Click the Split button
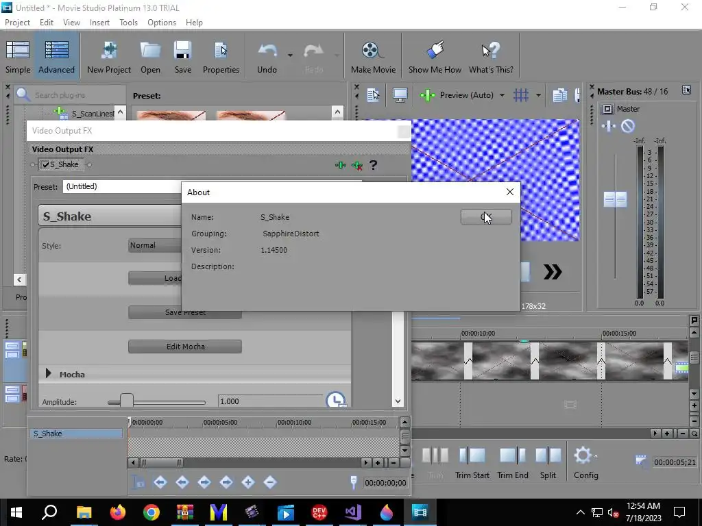This screenshot has height=526, width=702. click(x=548, y=462)
